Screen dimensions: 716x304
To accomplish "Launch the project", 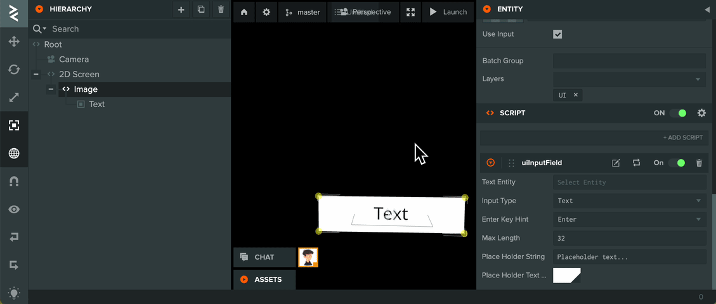I will pyautogui.click(x=448, y=12).
